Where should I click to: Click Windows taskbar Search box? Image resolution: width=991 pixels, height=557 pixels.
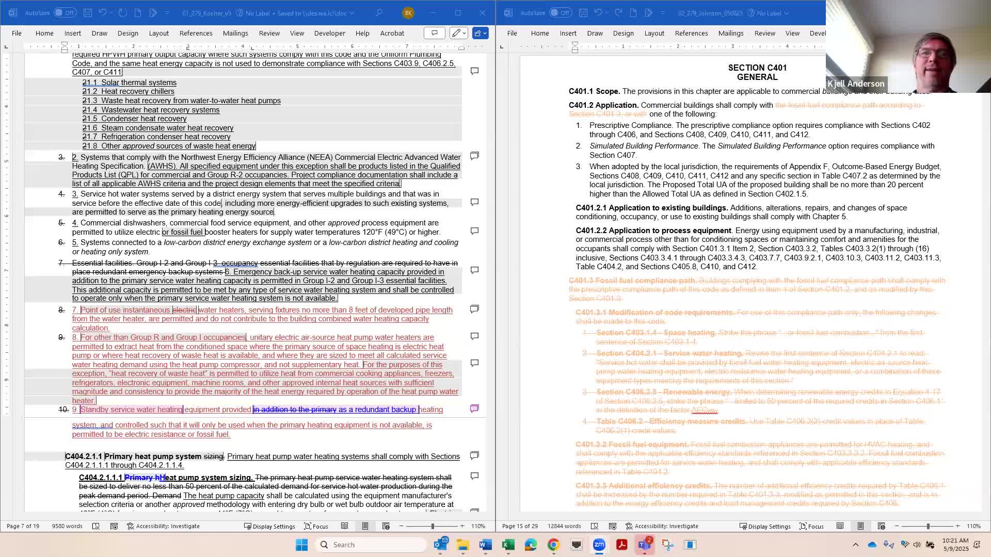(x=371, y=545)
